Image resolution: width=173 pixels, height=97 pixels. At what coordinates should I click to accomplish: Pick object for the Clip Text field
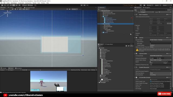pyautogui.click(x=171, y=87)
